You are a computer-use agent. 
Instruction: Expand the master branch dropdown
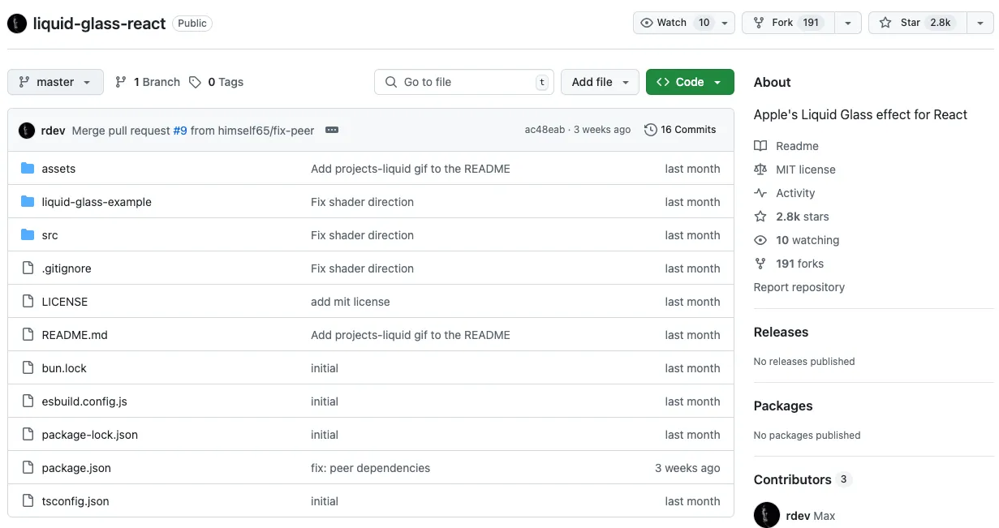pyautogui.click(x=54, y=81)
